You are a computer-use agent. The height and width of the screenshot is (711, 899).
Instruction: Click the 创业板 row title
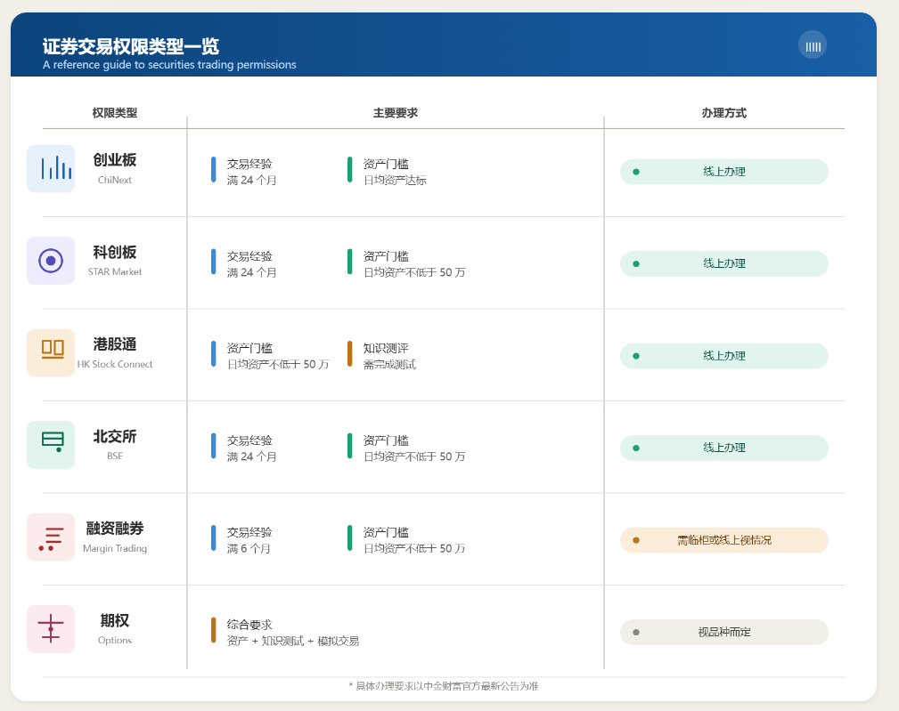(115, 160)
